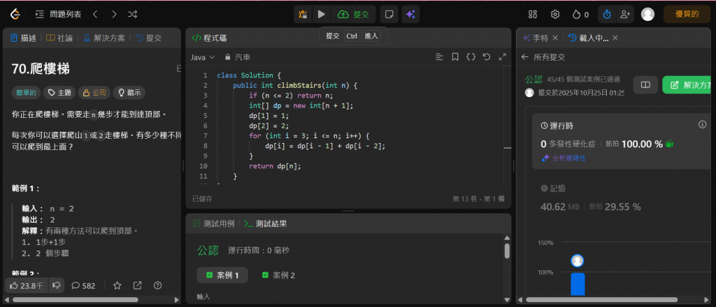The width and height of the screenshot is (716, 307).
Task: Click the AI sparkle icon in top bar
Action: click(x=410, y=15)
